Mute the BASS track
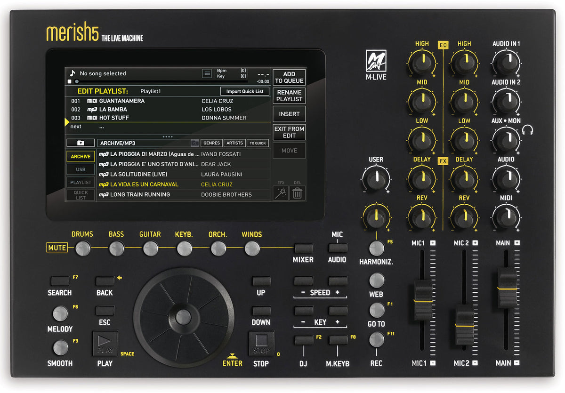Viewport: 565px width, 393px height. [x=116, y=248]
